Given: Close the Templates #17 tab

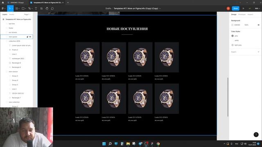Looking at the screenshot, I should (63, 3).
